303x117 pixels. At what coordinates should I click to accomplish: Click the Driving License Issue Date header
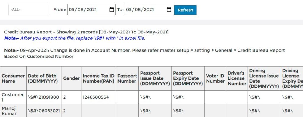click(x=264, y=78)
